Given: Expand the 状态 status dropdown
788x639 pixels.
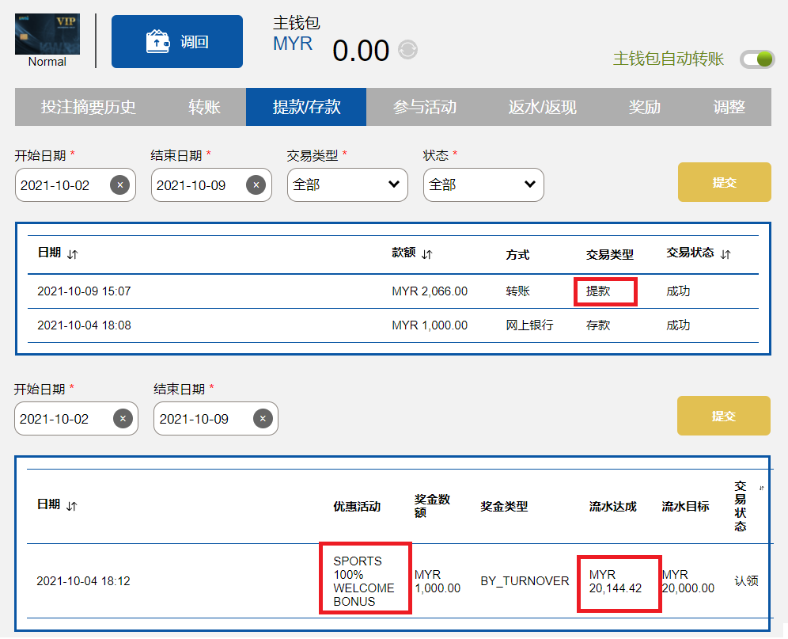Looking at the screenshot, I should pos(483,184).
